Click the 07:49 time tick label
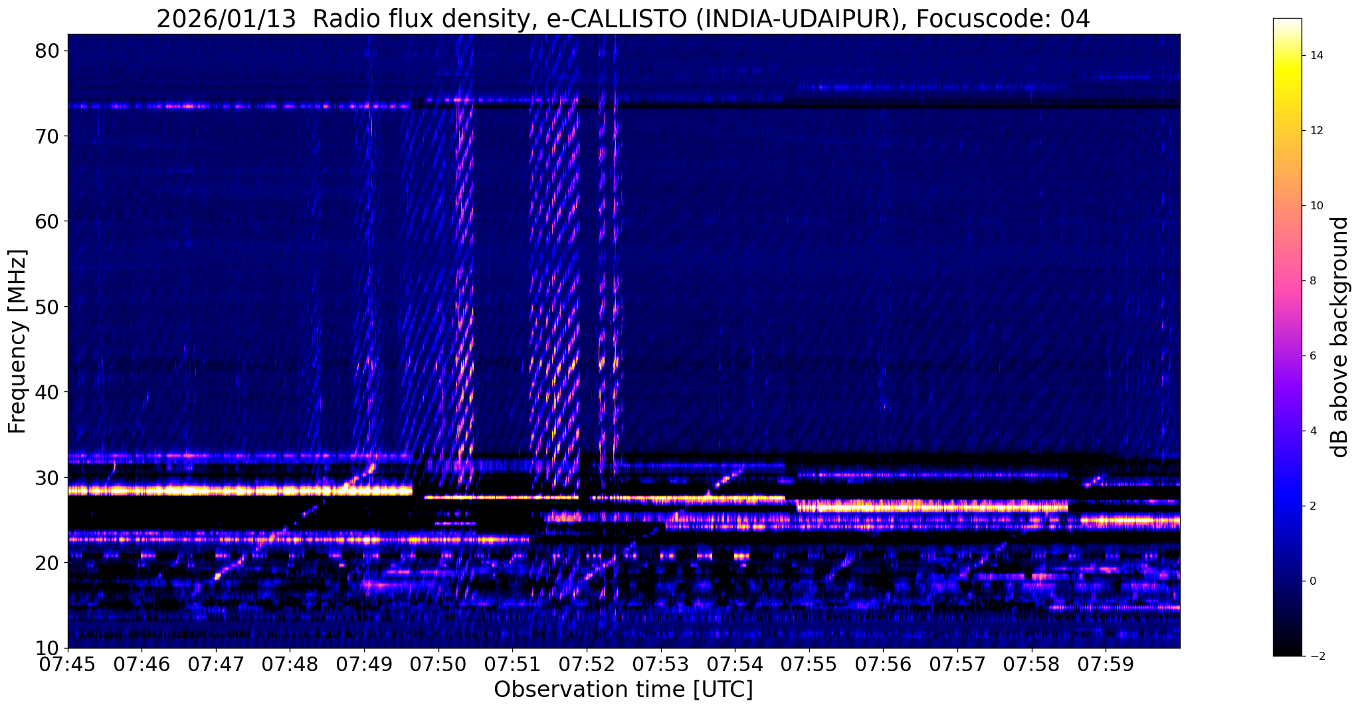Screen dimensions: 1360x709 (x=364, y=664)
